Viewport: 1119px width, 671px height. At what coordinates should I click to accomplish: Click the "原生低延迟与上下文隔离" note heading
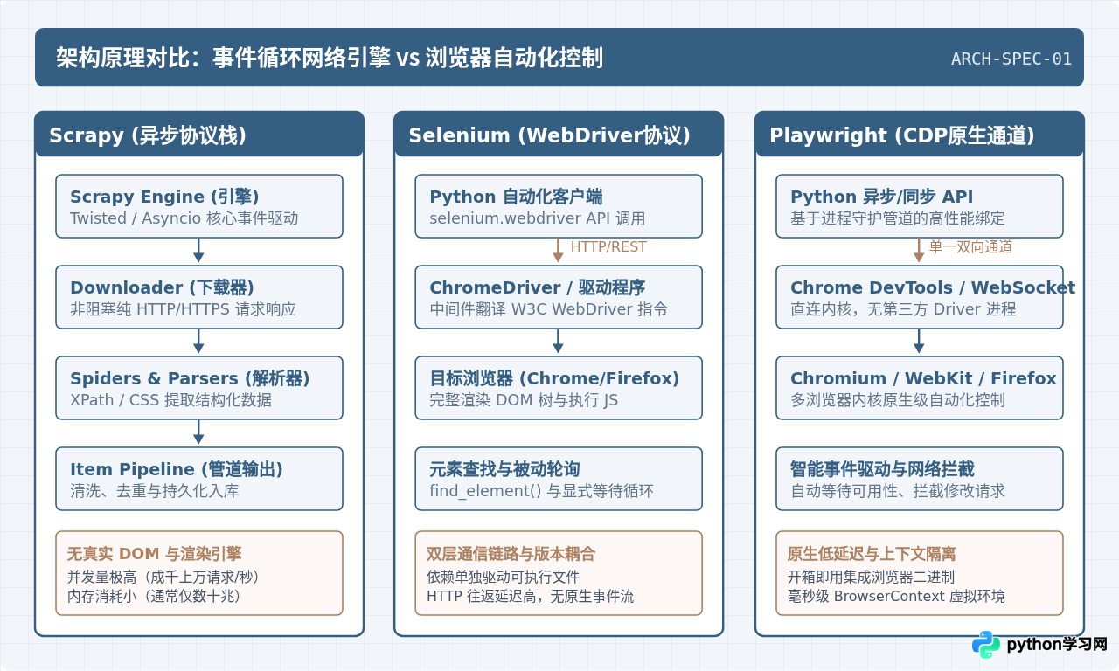(872, 554)
